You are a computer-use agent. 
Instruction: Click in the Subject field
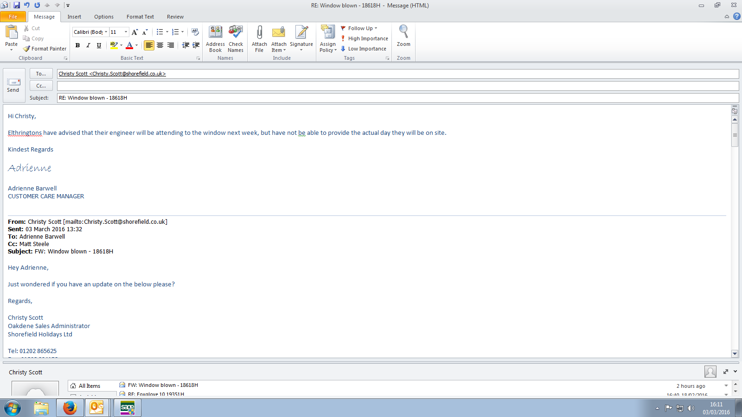(398, 98)
